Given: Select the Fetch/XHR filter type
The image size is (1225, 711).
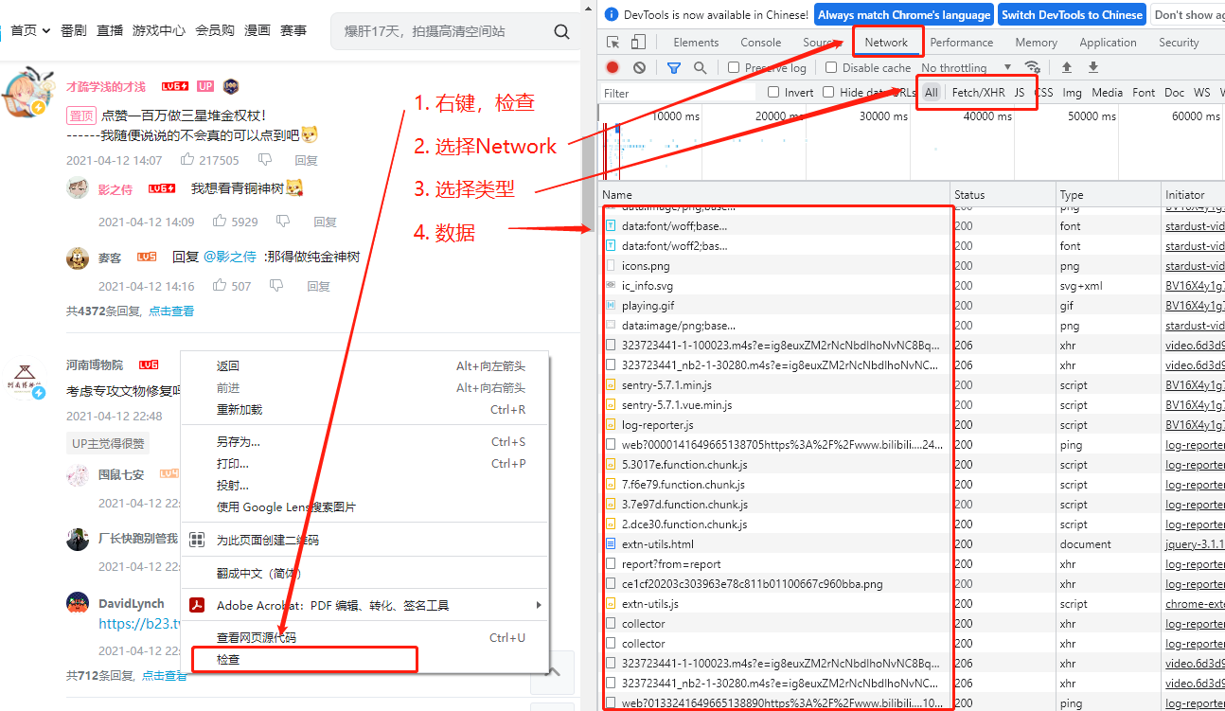Looking at the screenshot, I should click(978, 93).
